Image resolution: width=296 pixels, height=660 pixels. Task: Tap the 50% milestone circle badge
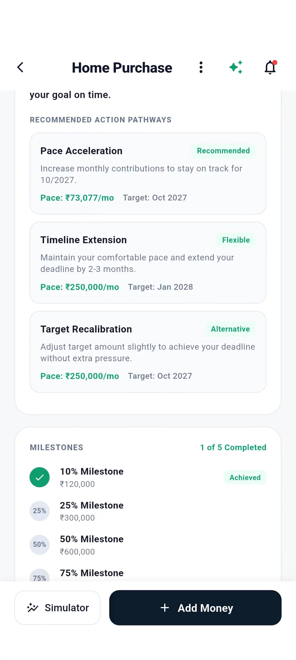pos(40,545)
